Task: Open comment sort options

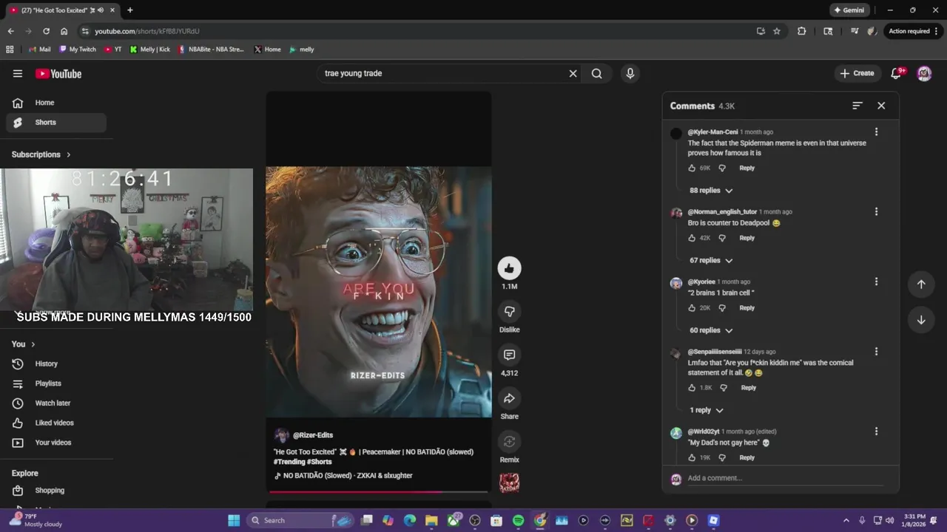Action: (x=857, y=106)
